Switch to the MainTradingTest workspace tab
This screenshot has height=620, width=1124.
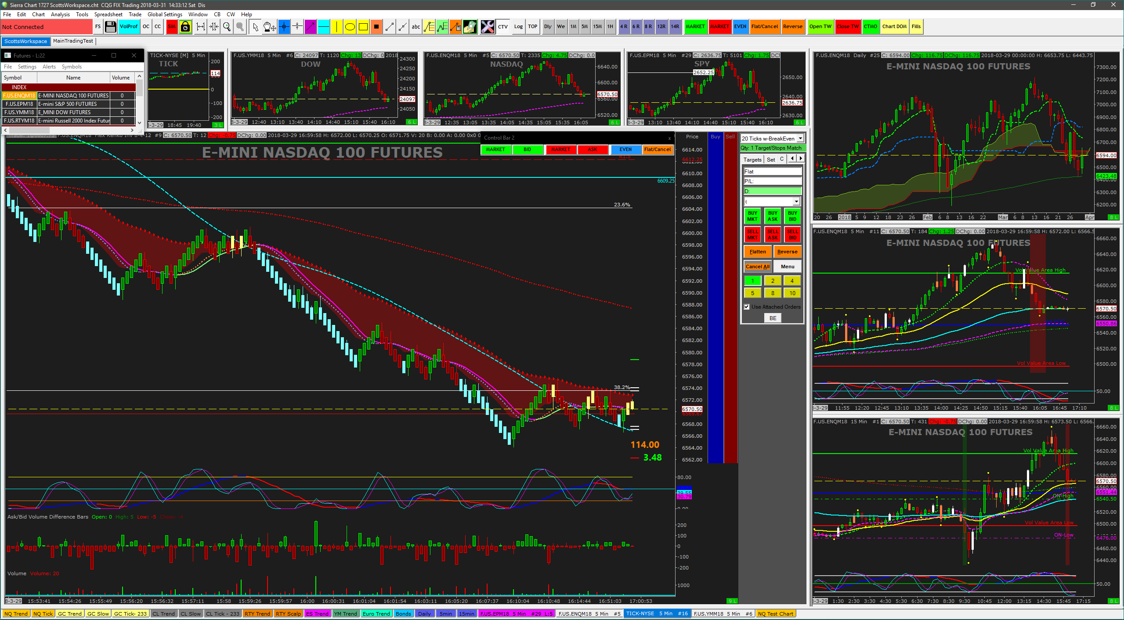click(x=73, y=41)
